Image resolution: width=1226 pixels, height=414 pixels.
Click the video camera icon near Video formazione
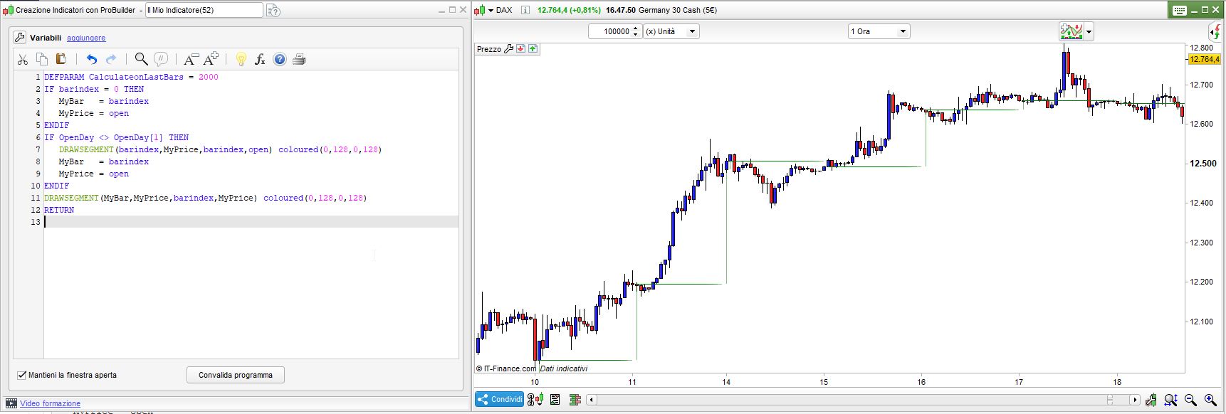[11, 403]
